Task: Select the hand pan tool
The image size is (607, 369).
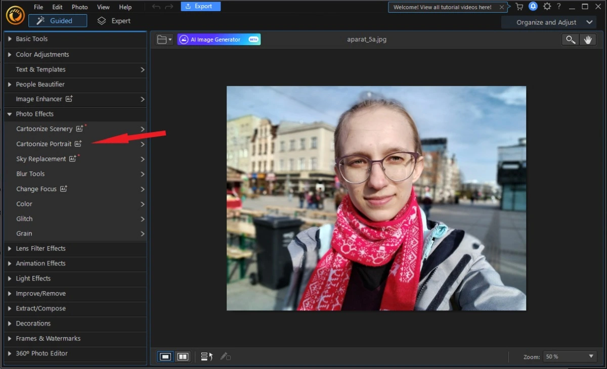Action: pyautogui.click(x=587, y=40)
